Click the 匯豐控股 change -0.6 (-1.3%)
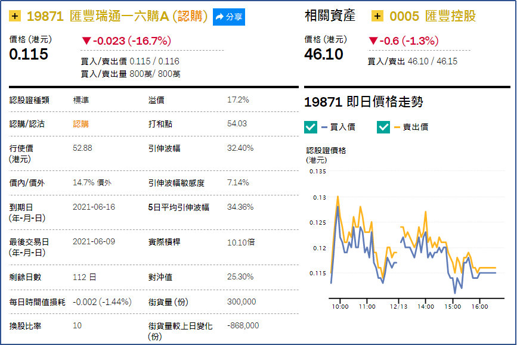Viewport: 517px width, 345px height. 404,41
